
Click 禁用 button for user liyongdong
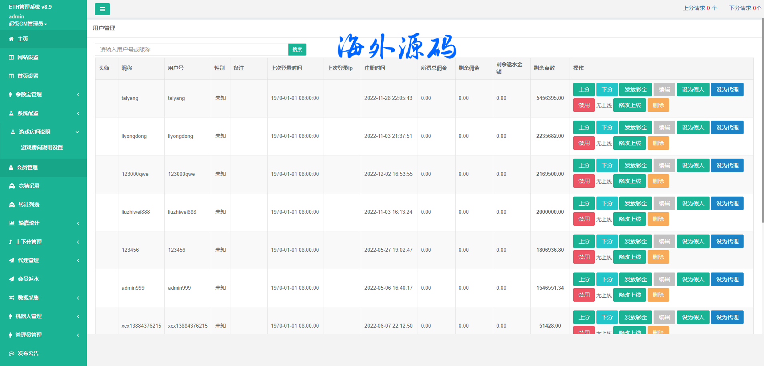(x=584, y=143)
